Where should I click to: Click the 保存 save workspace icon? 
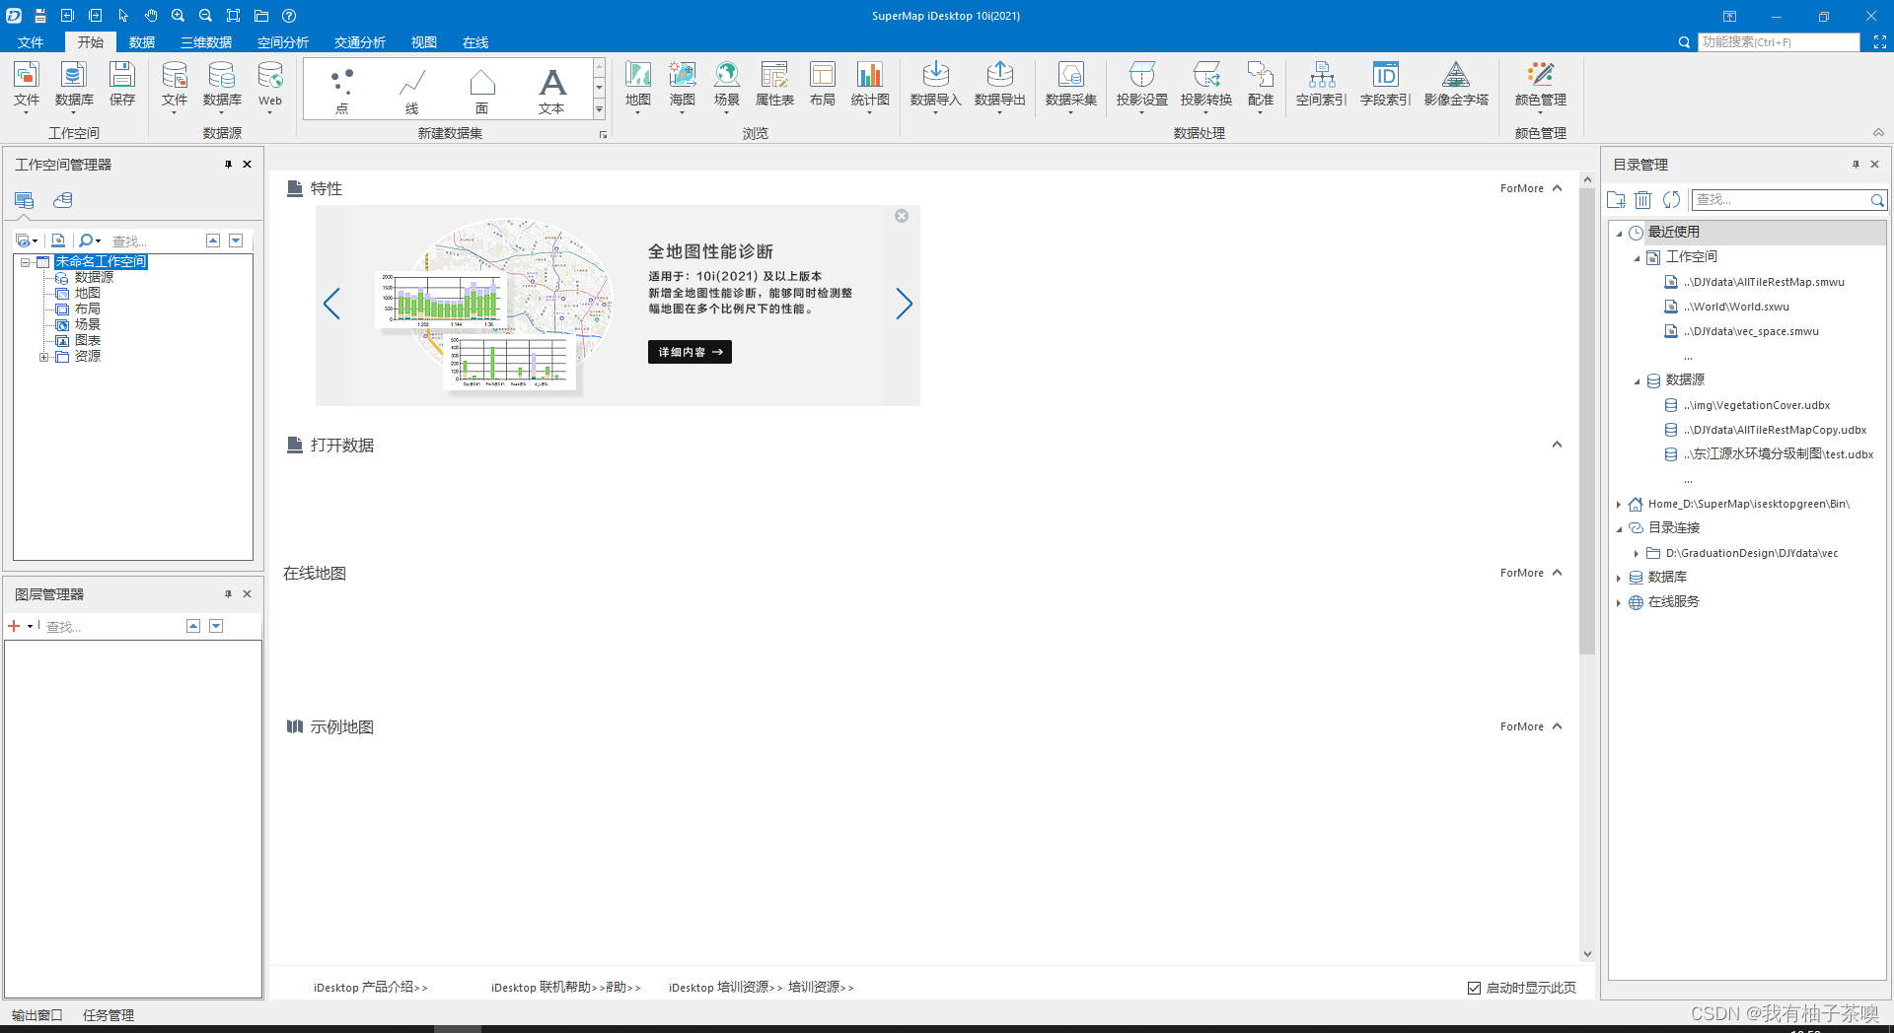pyautogui.click(x=122, y=85)
